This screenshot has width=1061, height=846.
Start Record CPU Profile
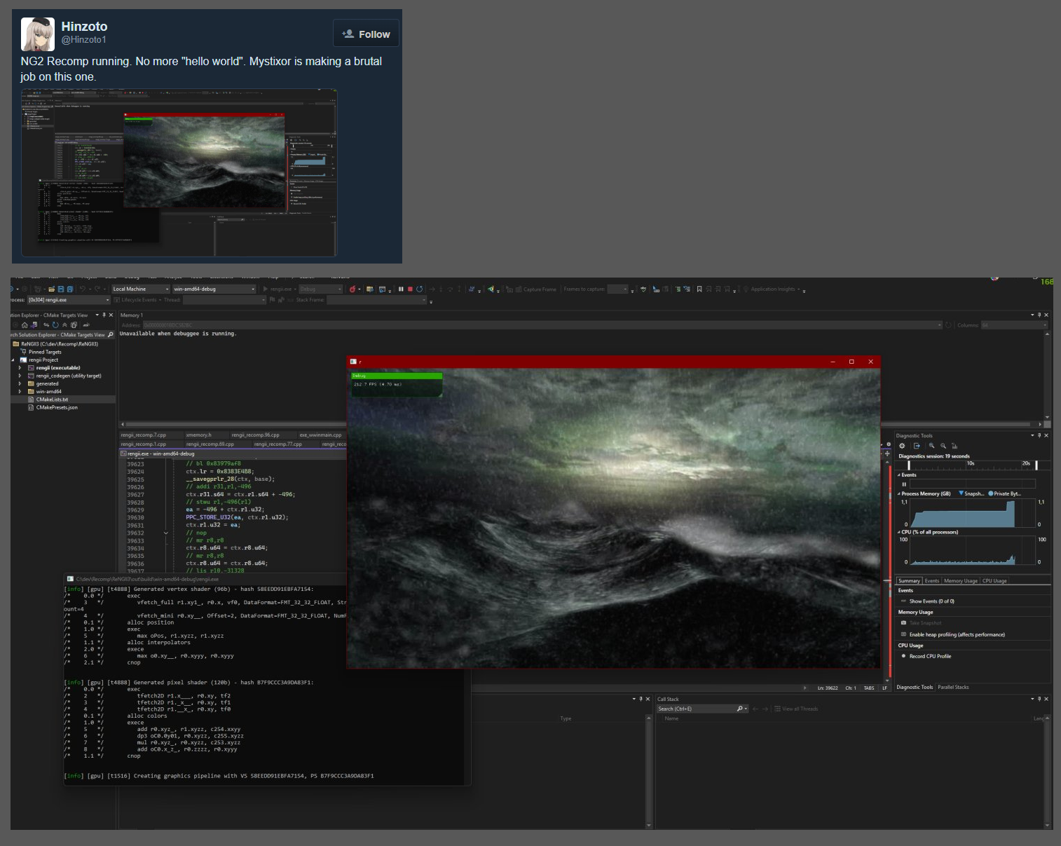(929, 656)
